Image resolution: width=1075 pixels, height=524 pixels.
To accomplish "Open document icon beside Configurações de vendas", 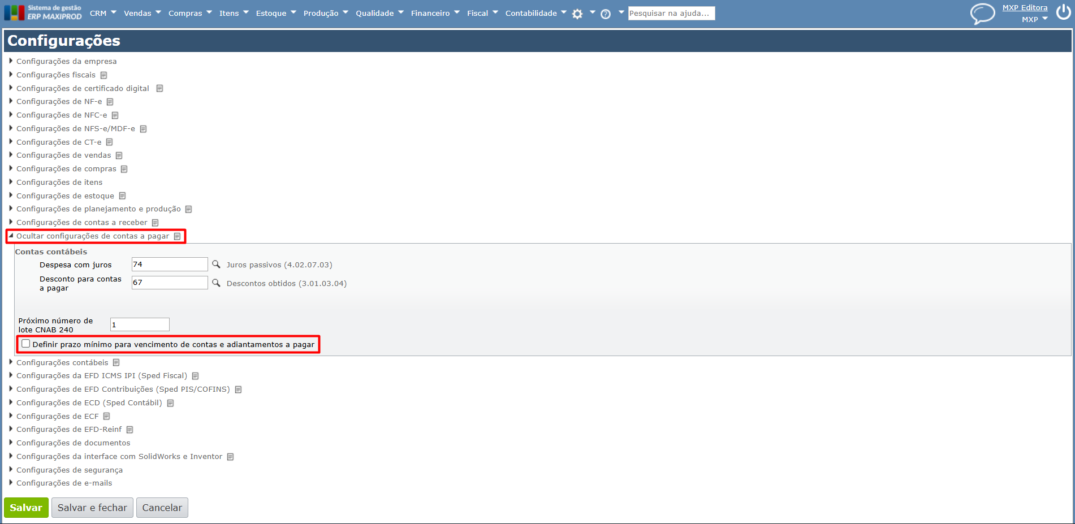I will pyautogui.click(x=119, y=155).
